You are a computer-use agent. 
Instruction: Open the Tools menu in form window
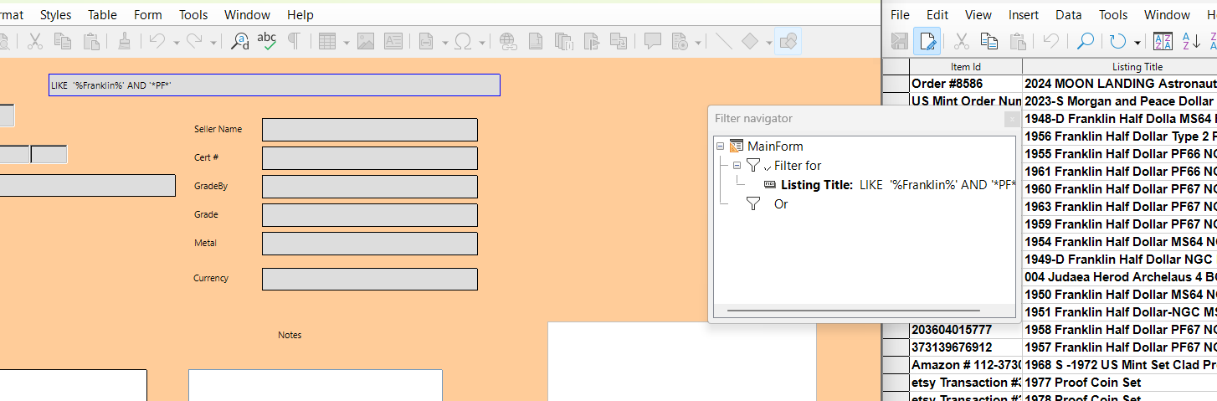tap(193, 15)
